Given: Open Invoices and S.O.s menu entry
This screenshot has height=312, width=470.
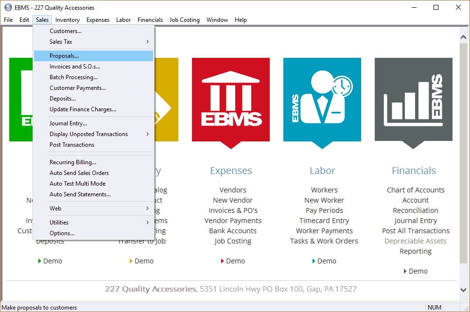Looking at the screenshot, I should pos(93,67).
